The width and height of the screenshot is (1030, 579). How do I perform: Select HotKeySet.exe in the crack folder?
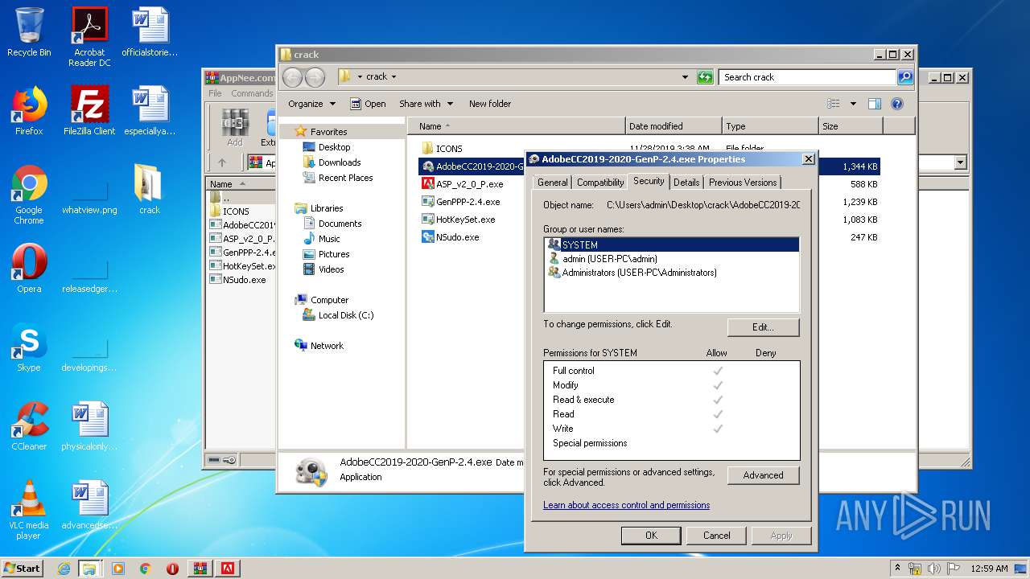point(458,220)
